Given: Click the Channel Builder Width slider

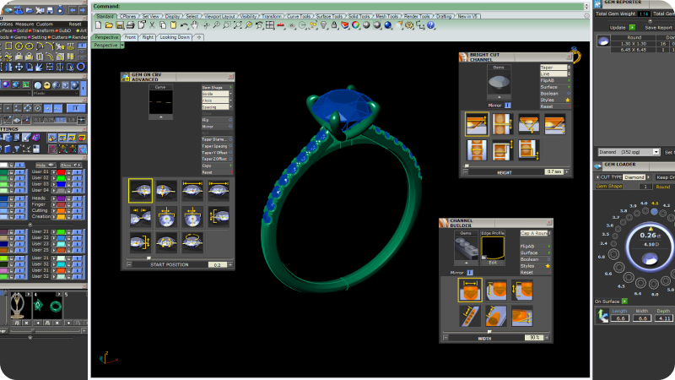Looking at the screenshot, I should [x=495, y=332].
